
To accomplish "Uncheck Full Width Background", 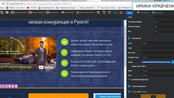I will pos(129,79).
